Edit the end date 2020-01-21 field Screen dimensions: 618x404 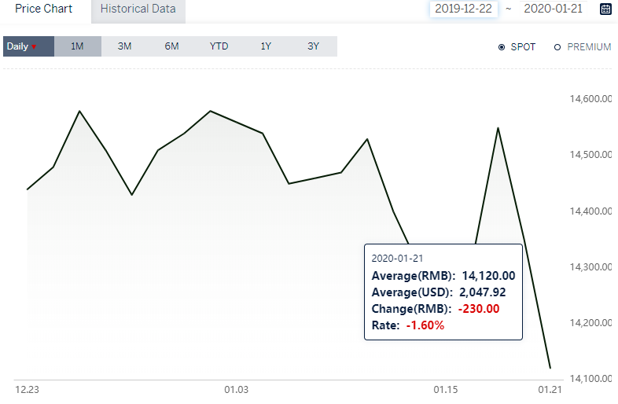(x=553, y=9)
